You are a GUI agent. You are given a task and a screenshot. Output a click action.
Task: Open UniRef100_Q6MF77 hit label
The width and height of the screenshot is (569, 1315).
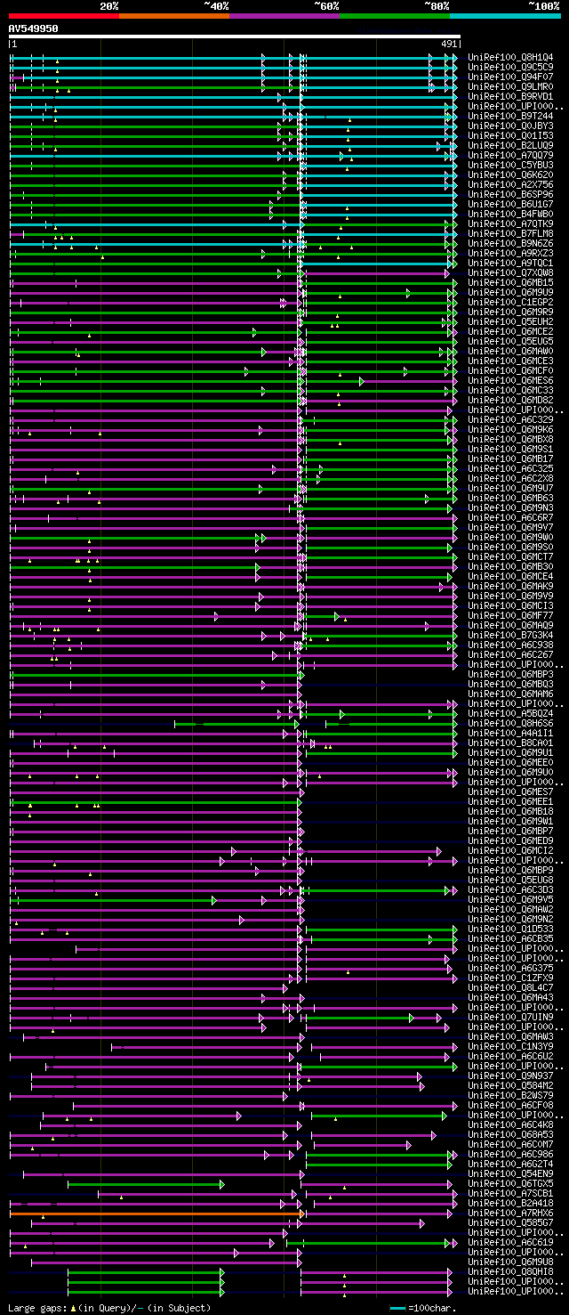(510, 615)
